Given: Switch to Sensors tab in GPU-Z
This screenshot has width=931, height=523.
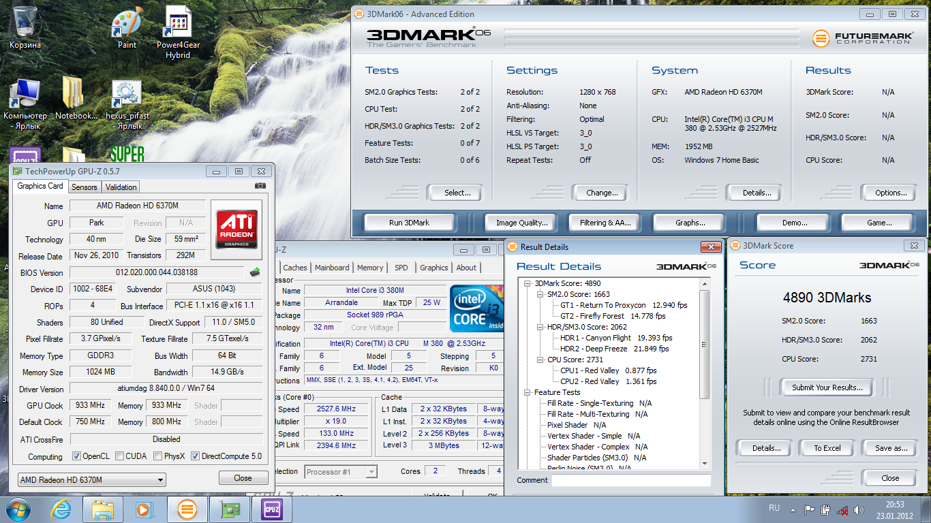Looking at the screenshot, I should pos(85,187).
